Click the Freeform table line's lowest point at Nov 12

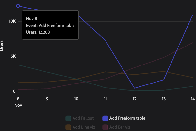135,88
